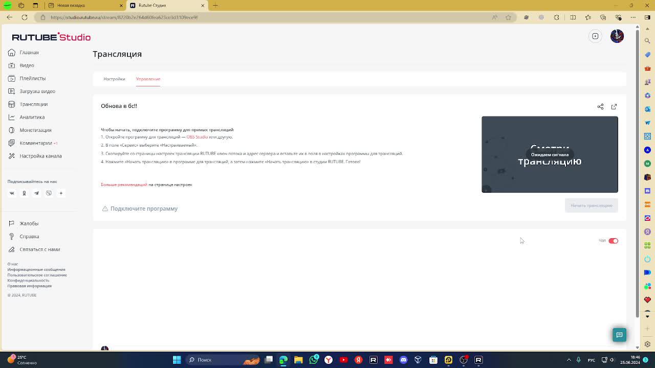Click the share icon for the stream
The image size is (655, 368).
point(600,107)
